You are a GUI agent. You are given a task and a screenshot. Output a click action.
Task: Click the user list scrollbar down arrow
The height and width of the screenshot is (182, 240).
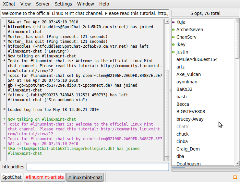click(x=237, y=163)
